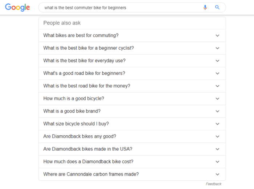Click chevron beside best road bike for the money
The width and height of the screenshot is (254, 189).
click(x=217, y=86)
